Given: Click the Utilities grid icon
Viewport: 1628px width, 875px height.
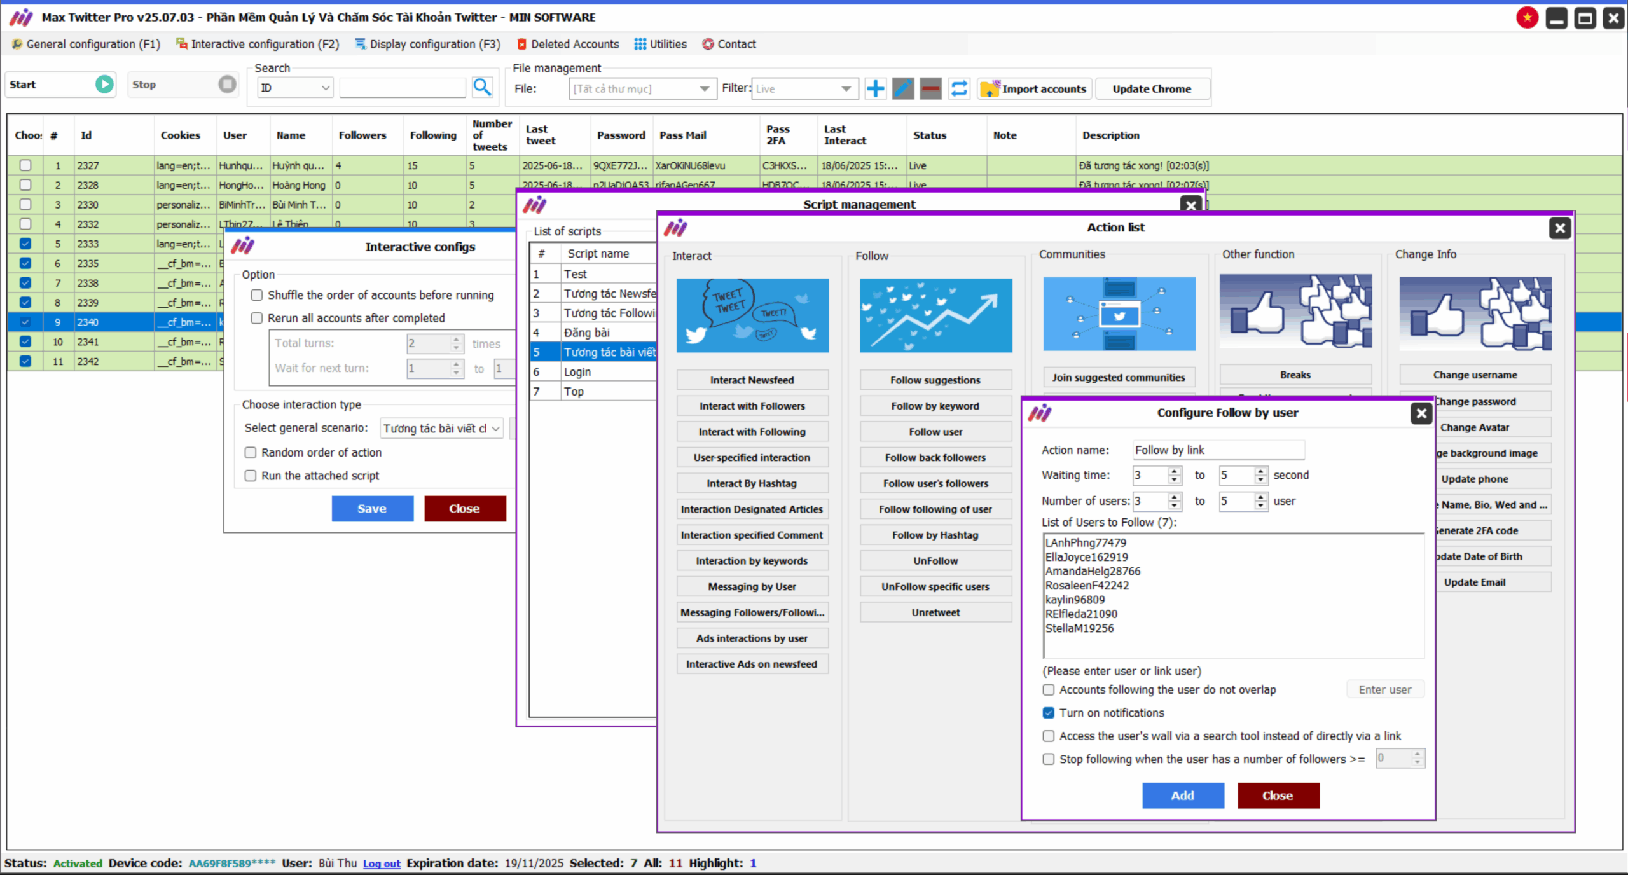Looking at the screenshot, I should pos(640,44).
